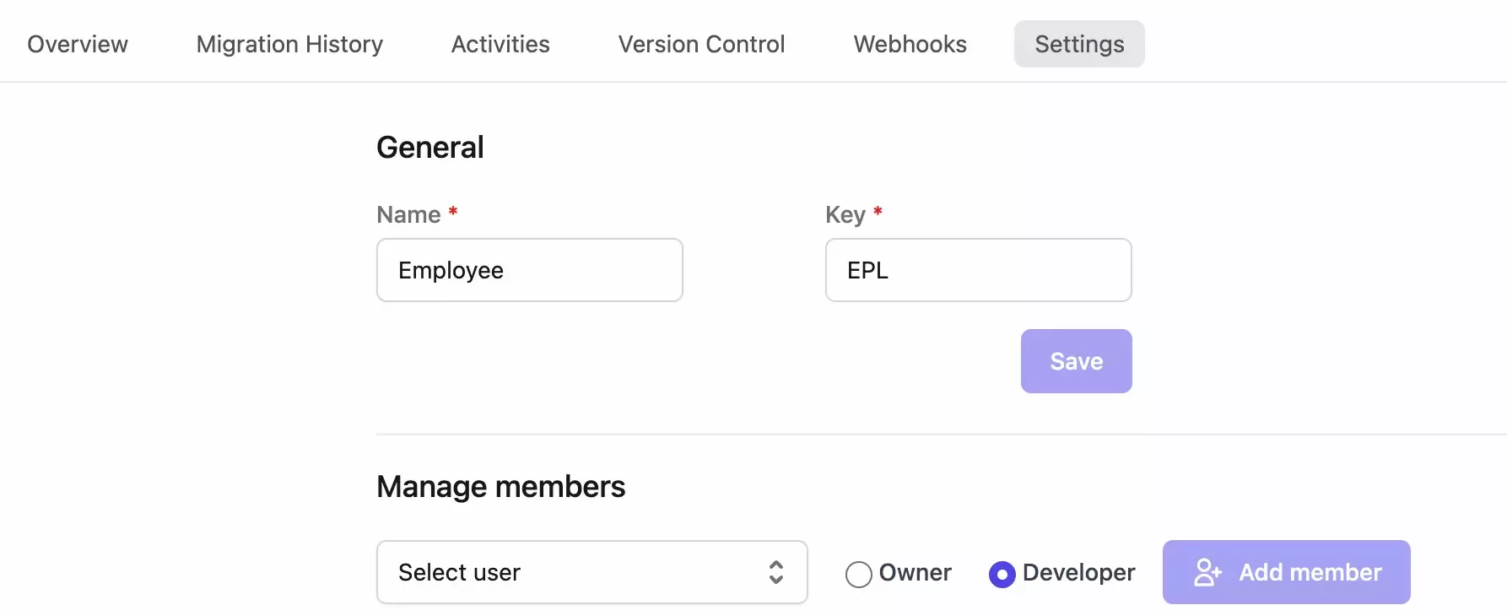Image resolution: width=1507 pixels, height=616 pixels.
Task: Click the Manage members heading
Action: pos(501,487)
